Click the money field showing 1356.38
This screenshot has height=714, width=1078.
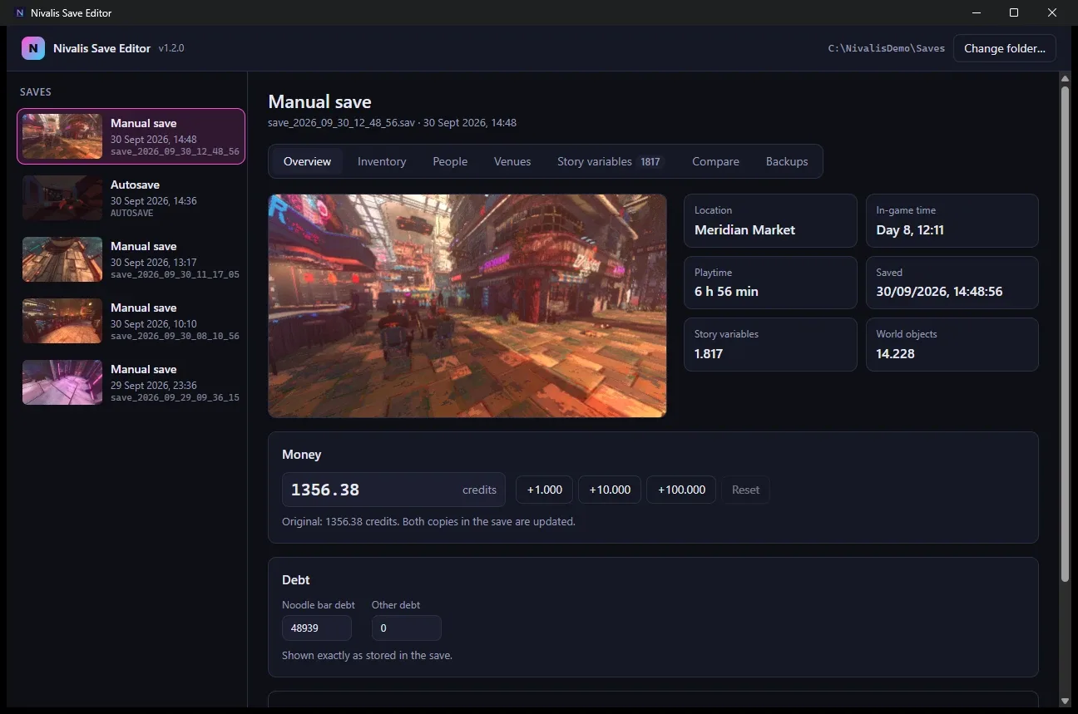point(393,490)
